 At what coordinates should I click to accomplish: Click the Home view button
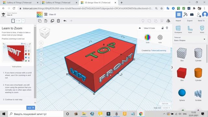point(41,43)
